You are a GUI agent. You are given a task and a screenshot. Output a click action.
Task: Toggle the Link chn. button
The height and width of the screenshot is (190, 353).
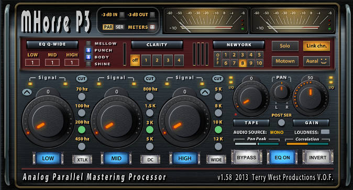click(x=316, y=46)
